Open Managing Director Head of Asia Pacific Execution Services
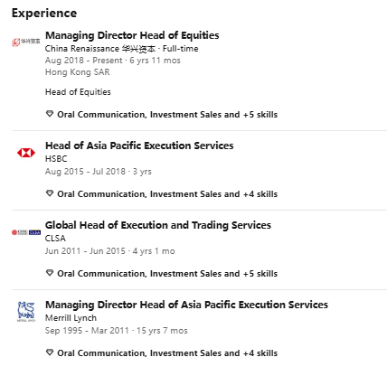This screenshot has width=387, height=376. 186,305
